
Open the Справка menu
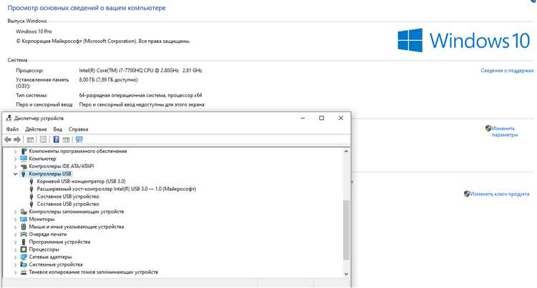[x=79, y=129]
